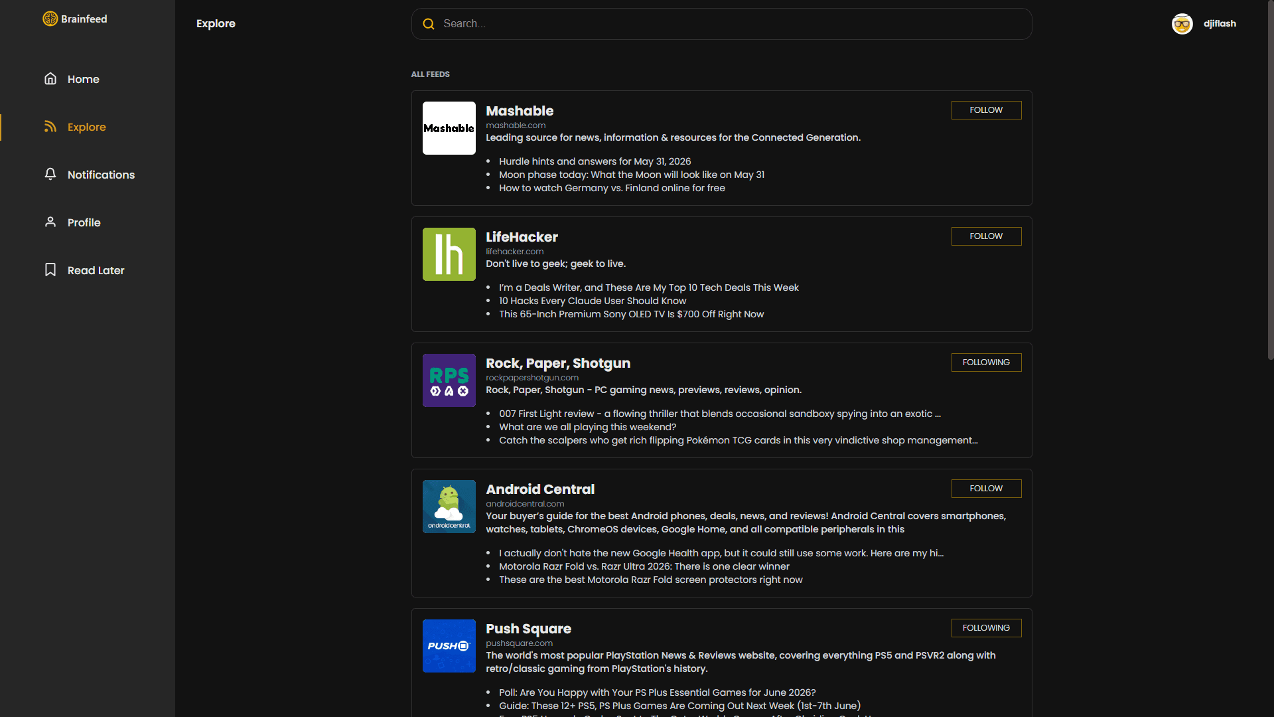
Task: Click the ALL FEEDS section heading
Action: point(430,74)
